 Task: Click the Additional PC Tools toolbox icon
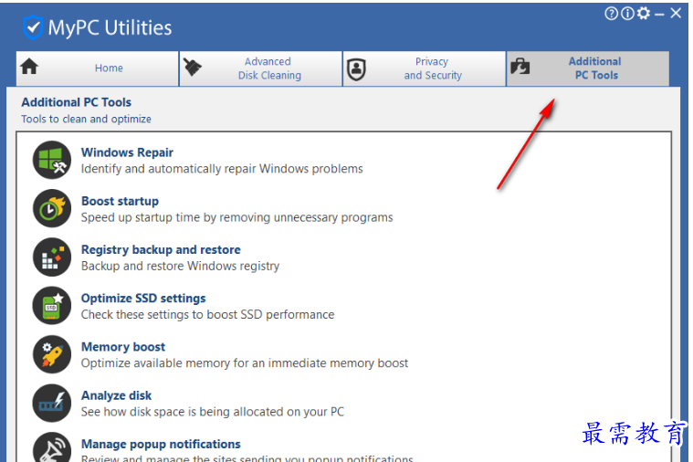click(520, 67)
